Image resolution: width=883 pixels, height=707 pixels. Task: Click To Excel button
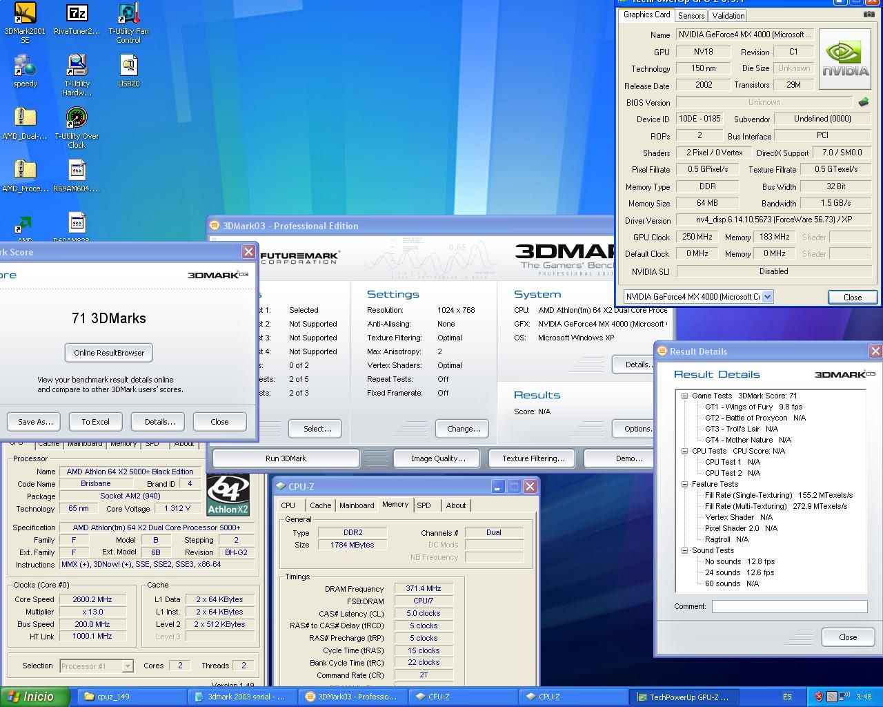coord(95,422)
